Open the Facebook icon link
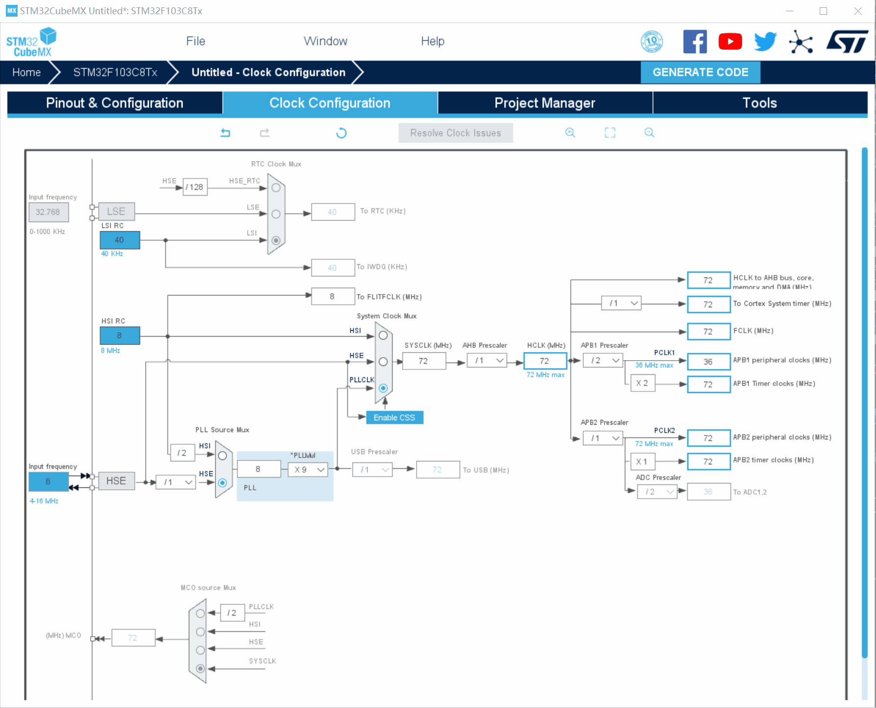Screen dimensions: 876x708 (695, 42)
